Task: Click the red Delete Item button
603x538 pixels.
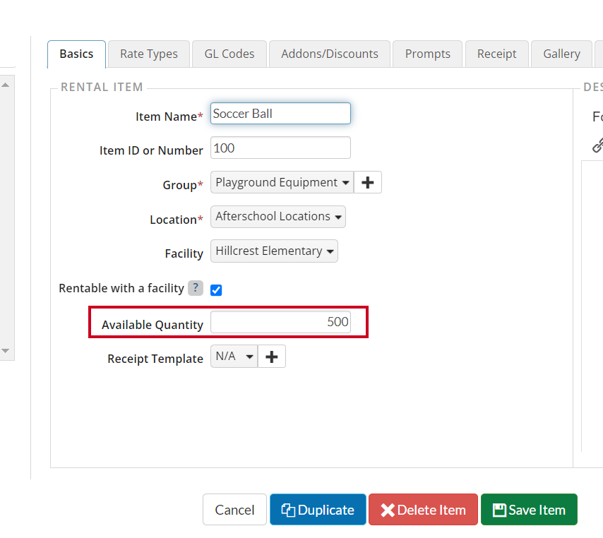Action: tap(423, 510)
